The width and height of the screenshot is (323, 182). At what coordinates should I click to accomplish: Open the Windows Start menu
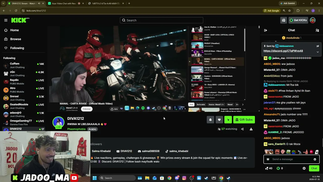pyautogui.click(x=95, y=178)
